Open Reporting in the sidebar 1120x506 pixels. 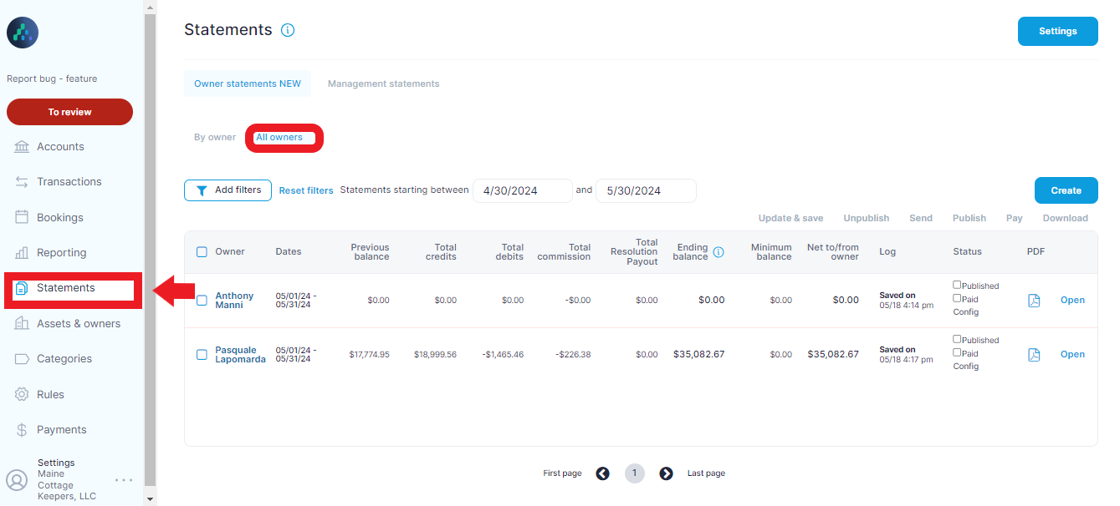62,252
